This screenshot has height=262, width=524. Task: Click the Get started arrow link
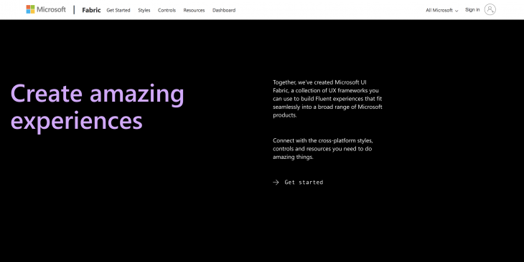[298, 182]
